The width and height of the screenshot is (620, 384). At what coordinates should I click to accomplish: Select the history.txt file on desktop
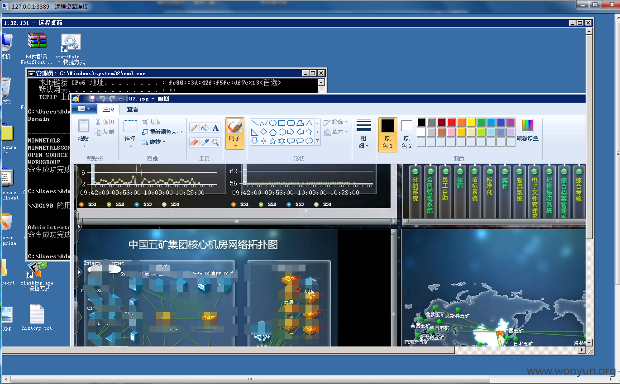(37, 317)
